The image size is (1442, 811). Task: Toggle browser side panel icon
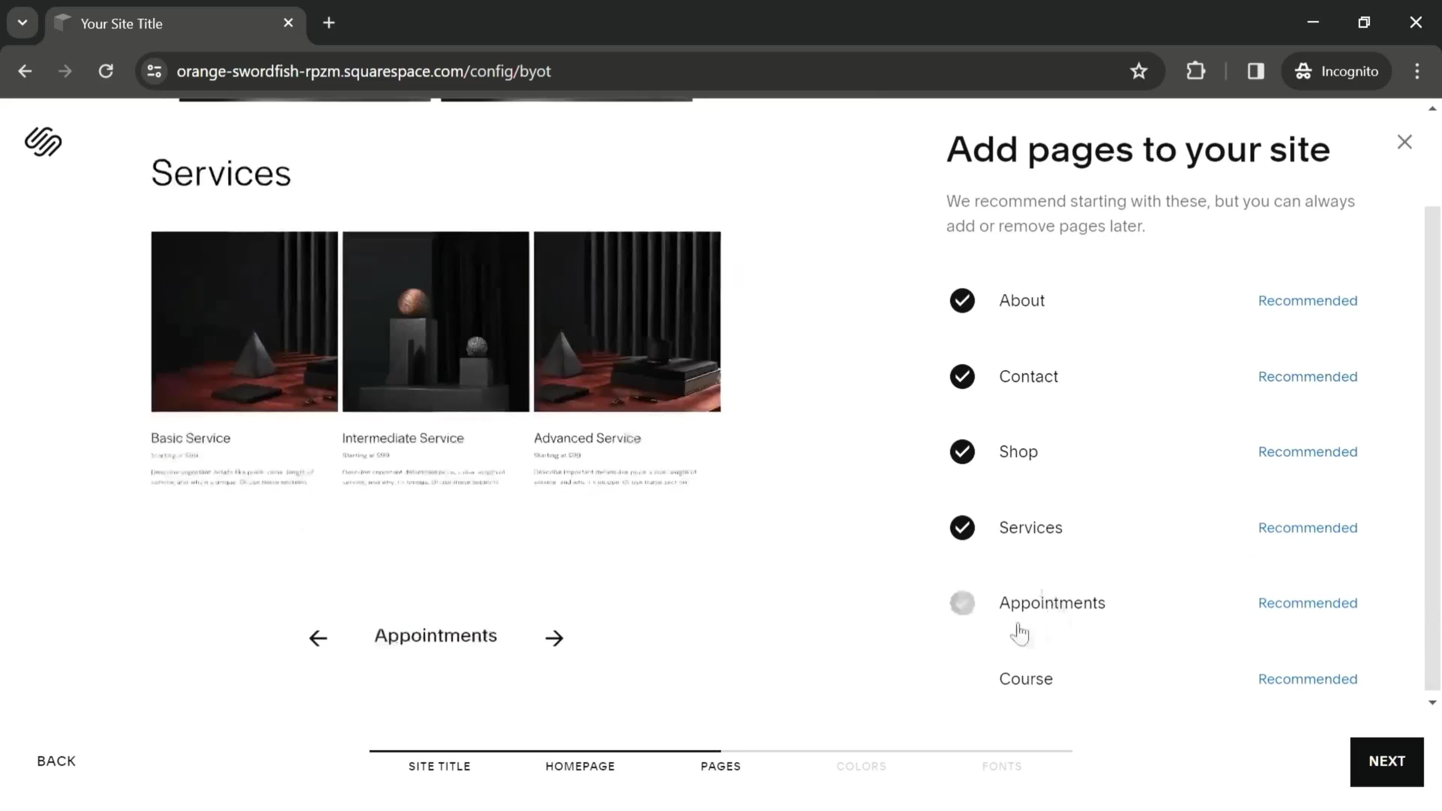(1256, 71)
